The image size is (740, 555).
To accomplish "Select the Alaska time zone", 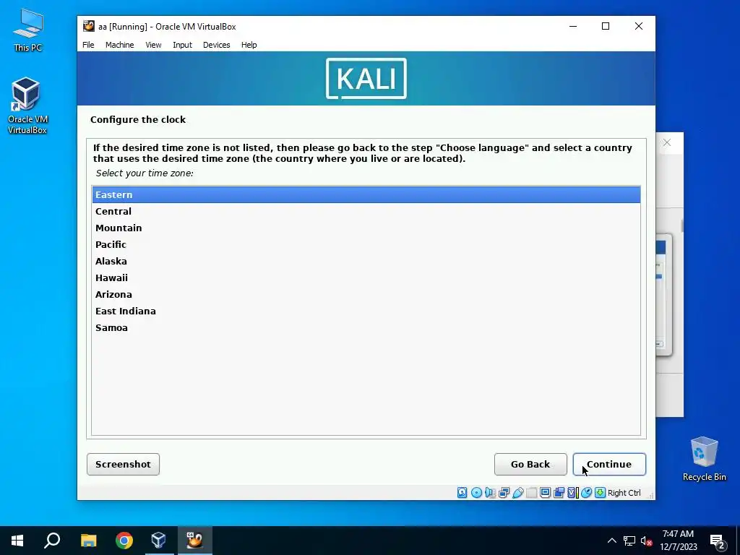I will [x=366, y=261].
